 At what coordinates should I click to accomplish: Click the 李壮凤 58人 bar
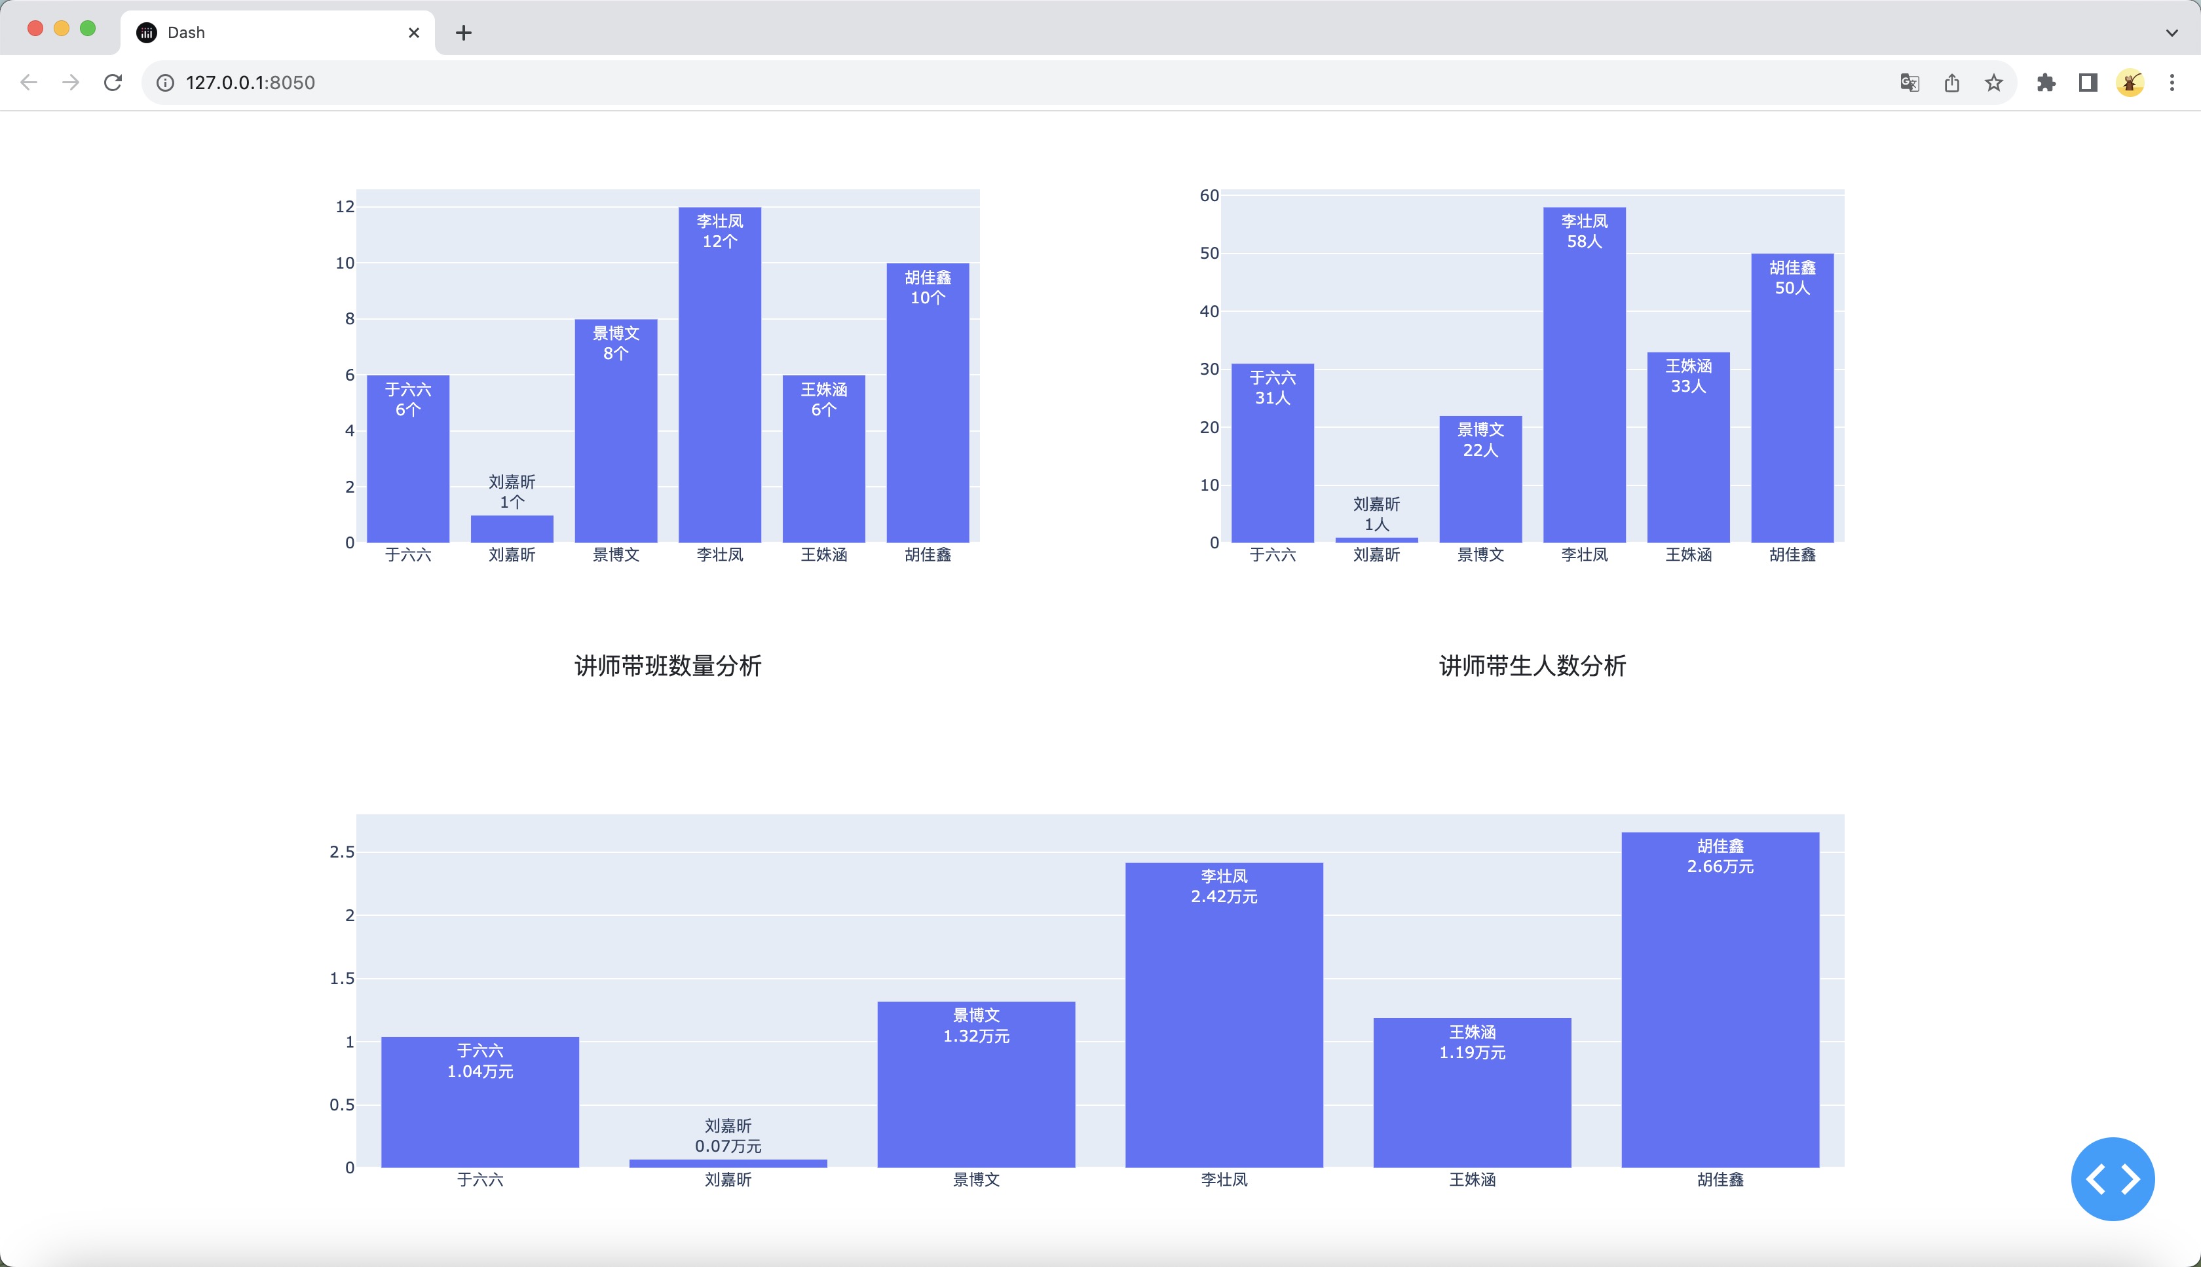pos(1584,375)
